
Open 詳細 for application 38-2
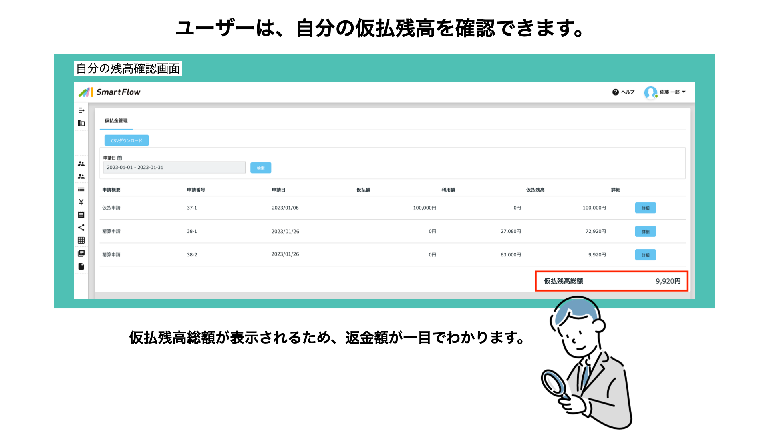tap(645, 255)
